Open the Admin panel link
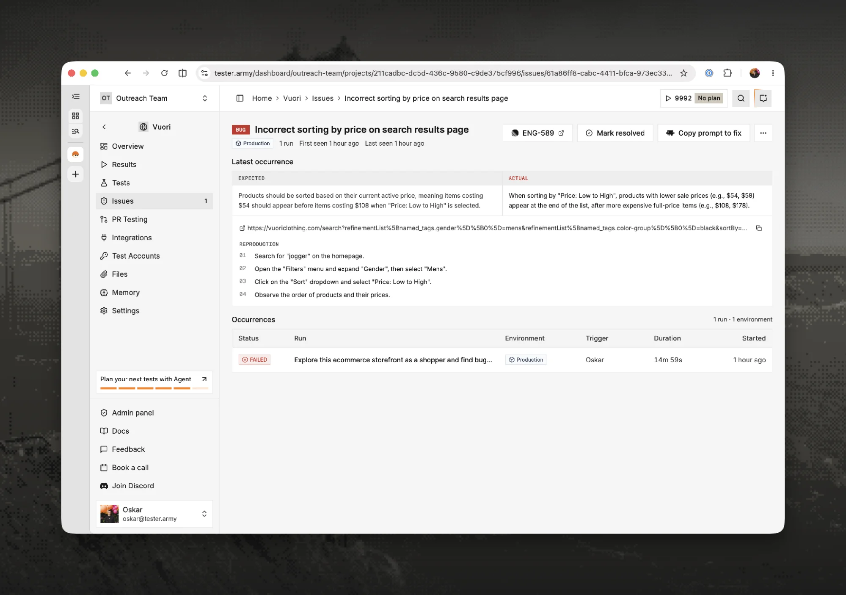The height and width of the screenshot is (595, 846). pyautogui.click(x=154, y=412)
